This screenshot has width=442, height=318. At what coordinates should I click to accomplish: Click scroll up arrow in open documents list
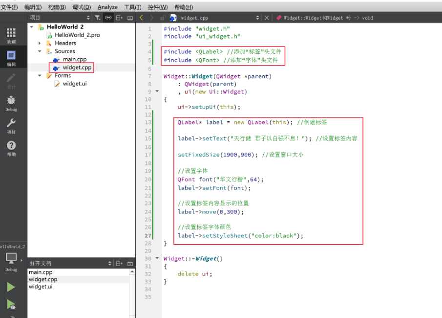tap(132, 272)
